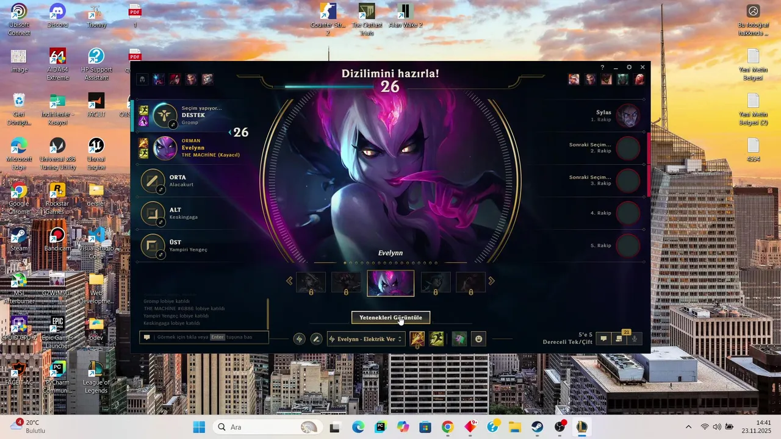Viewport: 781px width, 439px height.
Task: Open Windows Start menu
Action: point(200,427)
